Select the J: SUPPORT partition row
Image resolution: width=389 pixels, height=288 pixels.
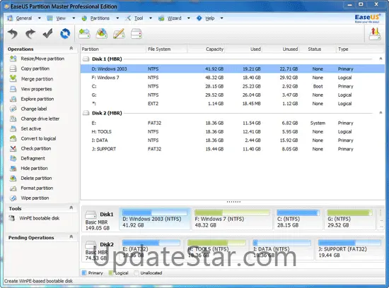[233, 149]
